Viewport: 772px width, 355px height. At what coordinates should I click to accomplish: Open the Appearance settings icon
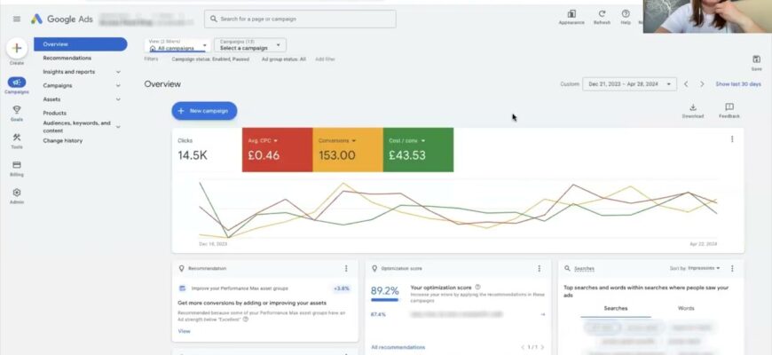[571, 14]
